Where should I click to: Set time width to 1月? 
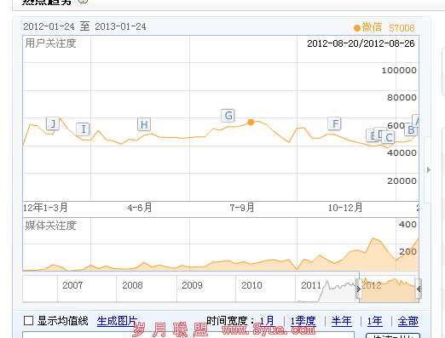tap(267, 321)
